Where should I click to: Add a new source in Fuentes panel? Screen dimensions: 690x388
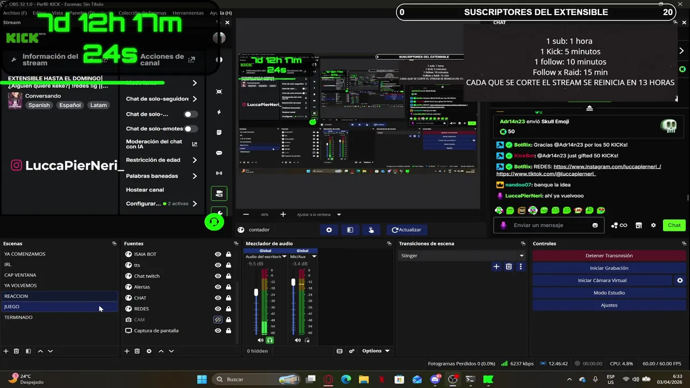coord(127,351)
